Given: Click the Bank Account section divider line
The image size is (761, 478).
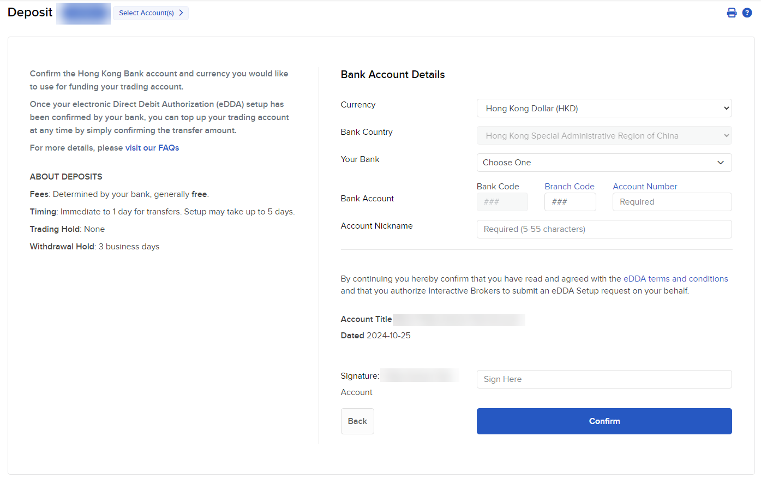Looking at the screenshot, I should pos(536,249).
